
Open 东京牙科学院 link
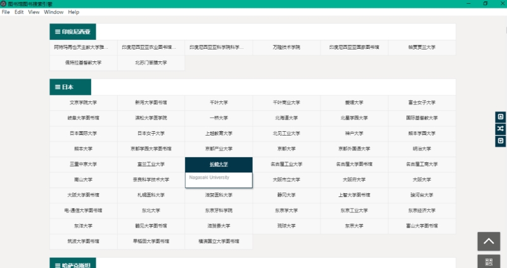coord(219,210)
